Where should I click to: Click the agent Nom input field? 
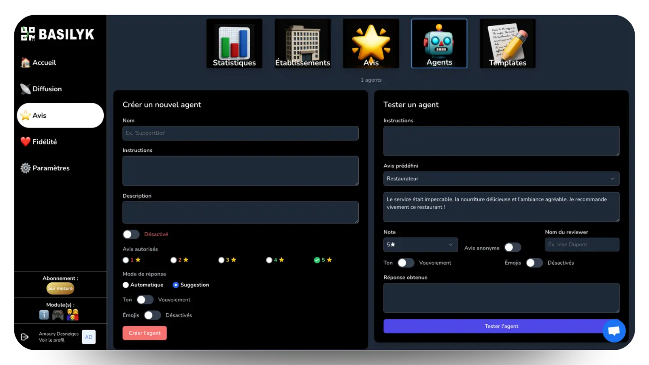(240, 133)
